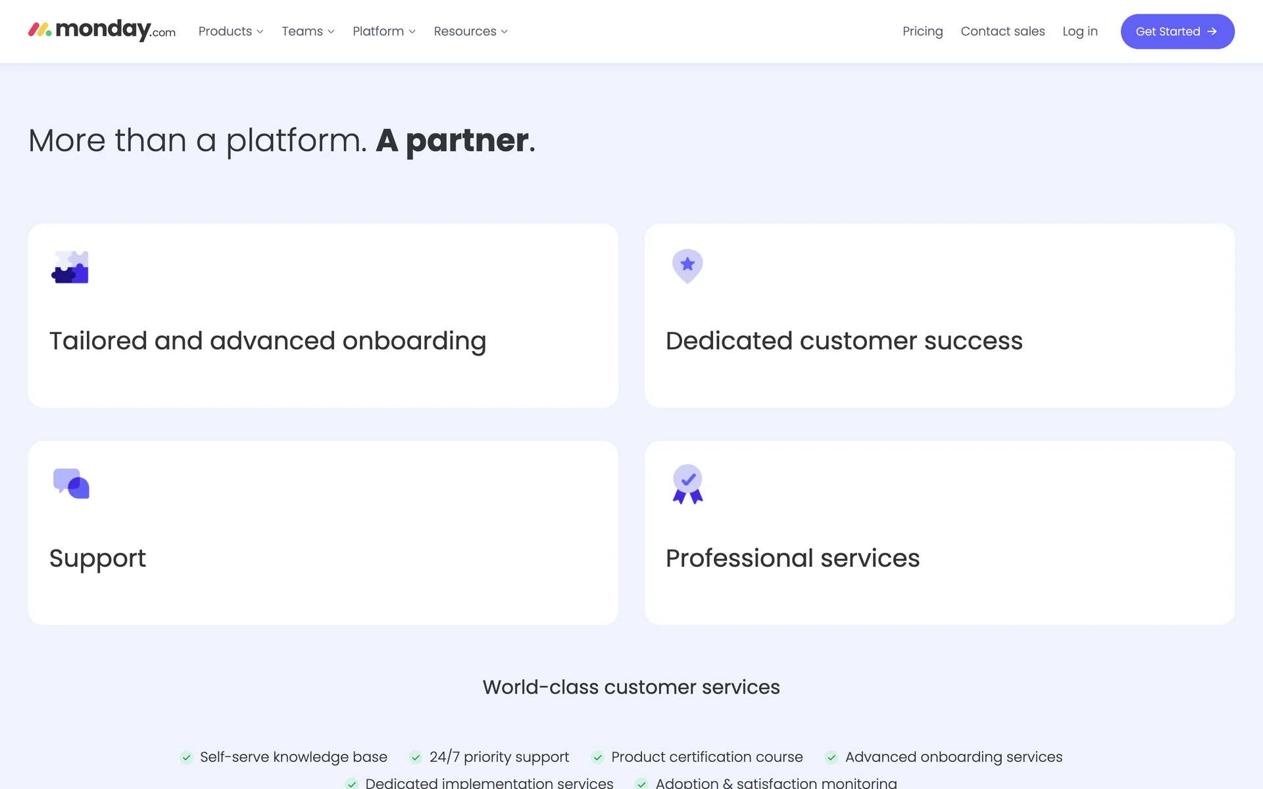Click the puzzle piece onboarding icon

[x=70, y=268]
